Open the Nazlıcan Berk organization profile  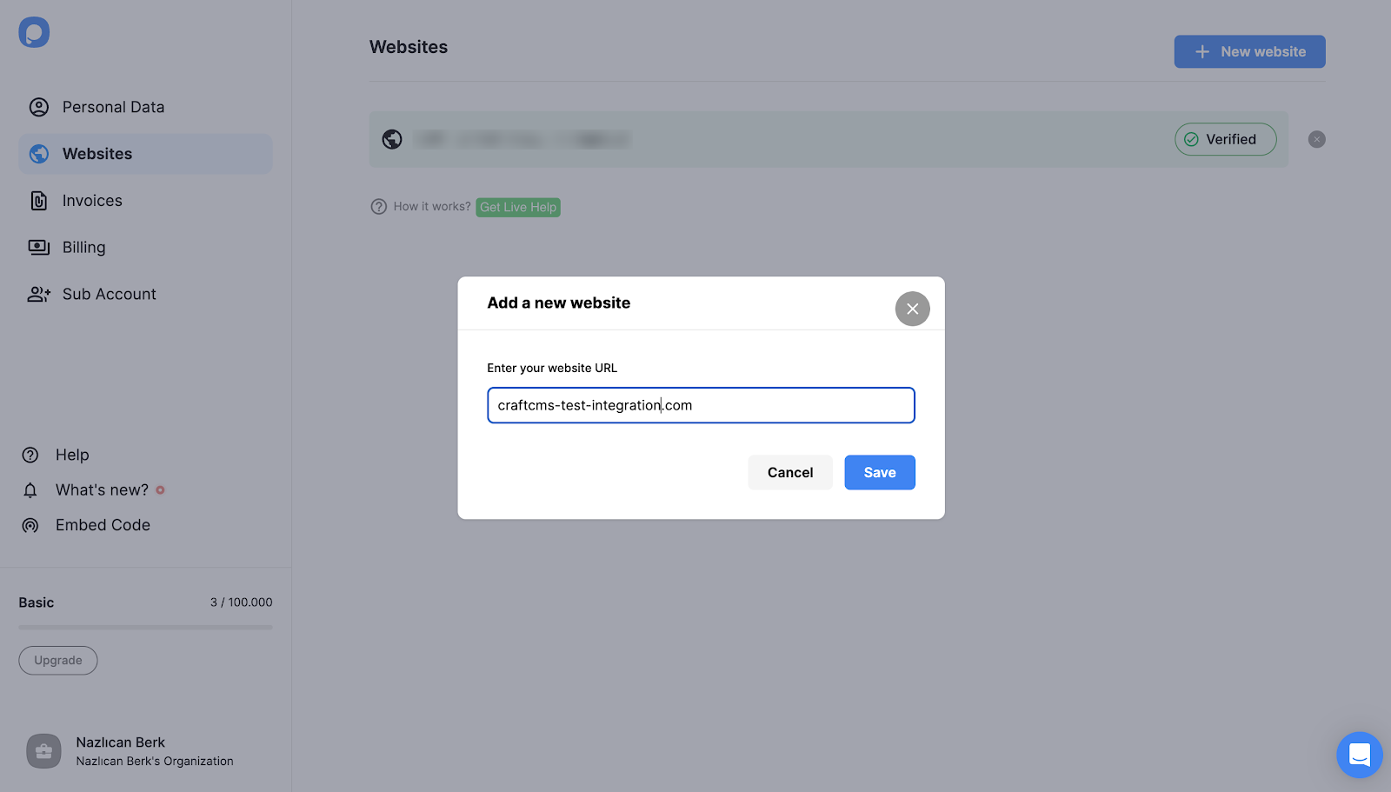pos(130,751)
